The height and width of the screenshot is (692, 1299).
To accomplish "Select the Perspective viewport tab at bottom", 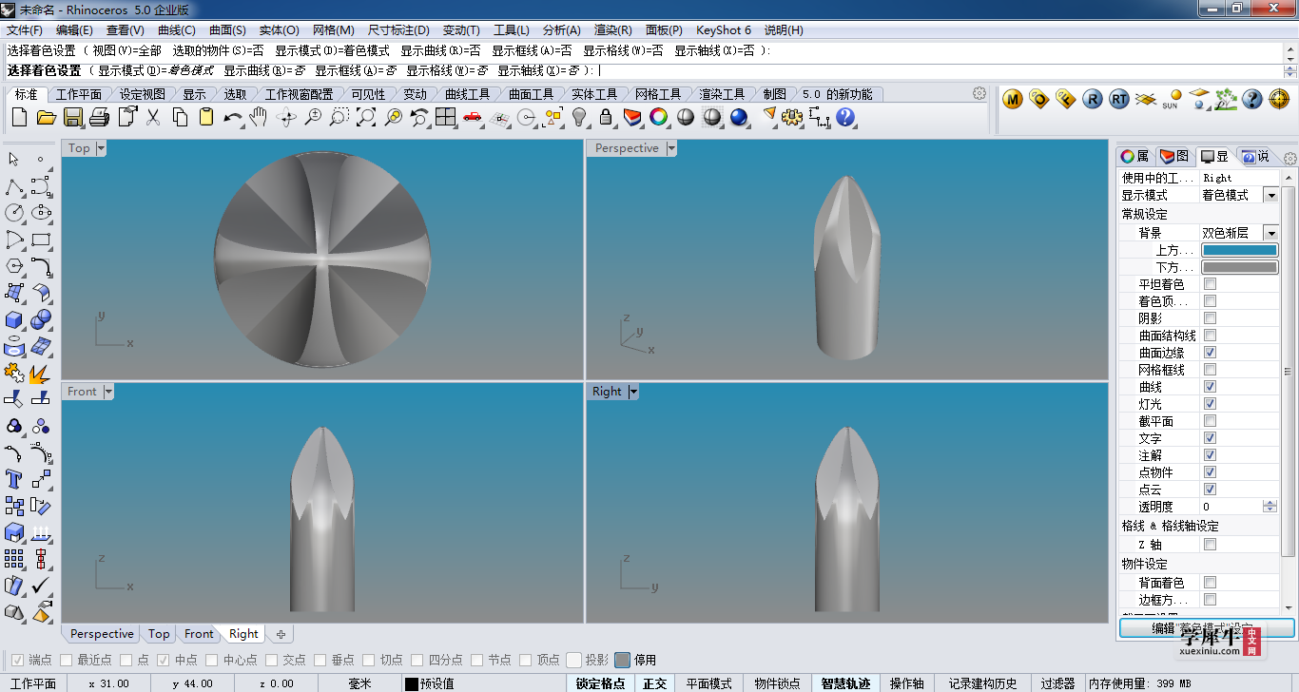I will click(x=102, y=634).
